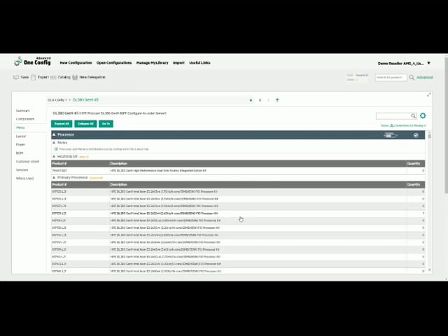
Task: Switch to the Summary tab
Action: (x=23, y=111)
